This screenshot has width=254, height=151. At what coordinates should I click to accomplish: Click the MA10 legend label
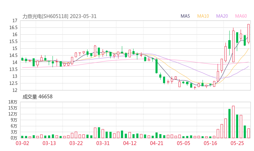pos(203,16)
